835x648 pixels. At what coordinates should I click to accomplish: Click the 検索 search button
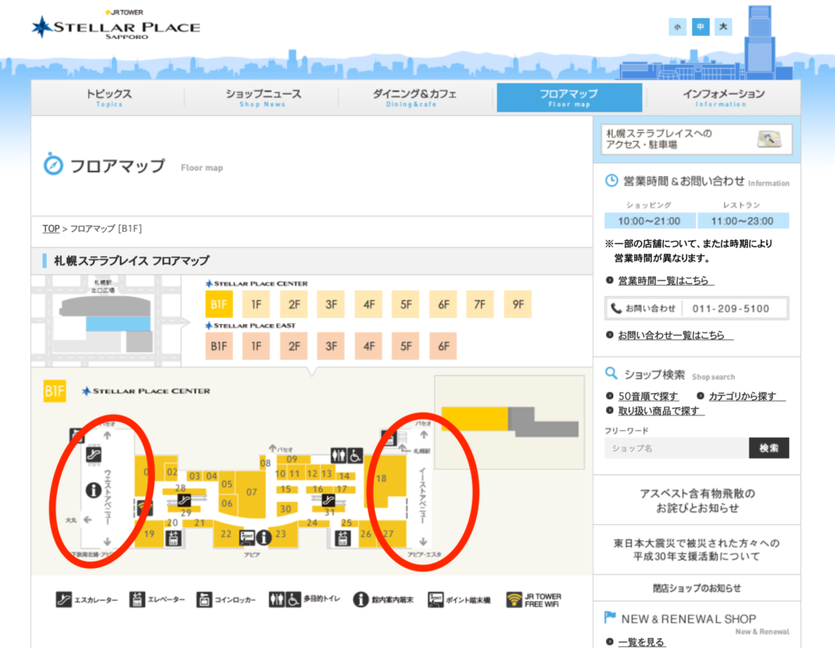(x=769, y=448)
